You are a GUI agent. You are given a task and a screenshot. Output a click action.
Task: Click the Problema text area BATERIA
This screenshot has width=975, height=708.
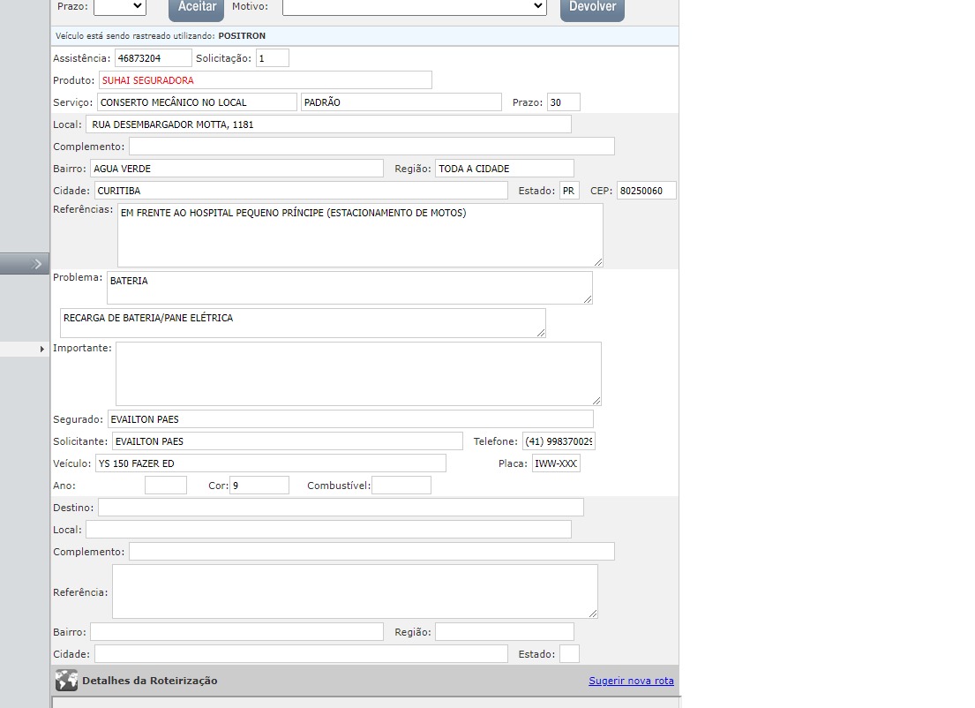coord(349,288)
